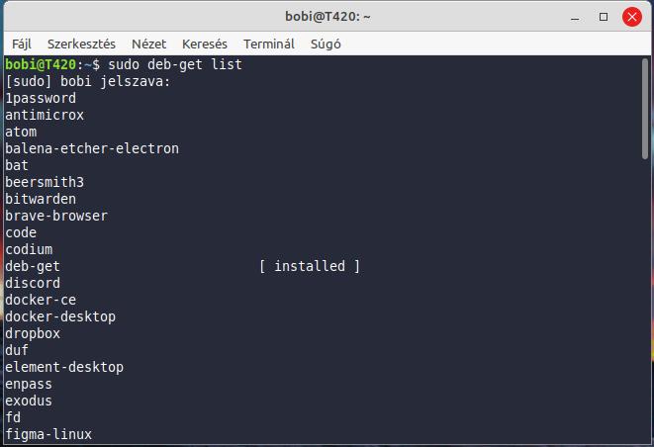Open the Szerkesztés menu

81,44
